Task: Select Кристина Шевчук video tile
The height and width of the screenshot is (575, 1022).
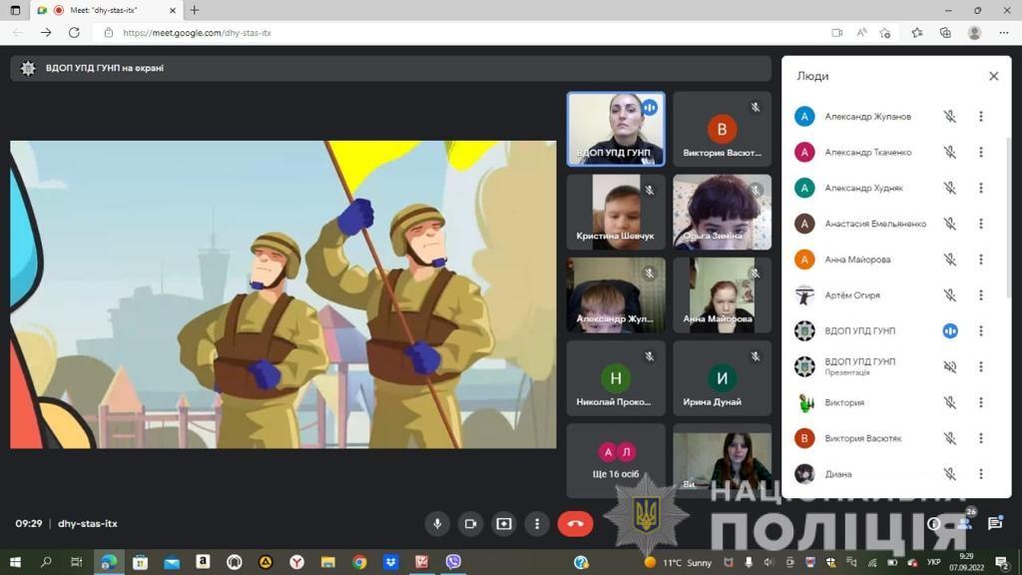Action: click(x=616, y=212)
